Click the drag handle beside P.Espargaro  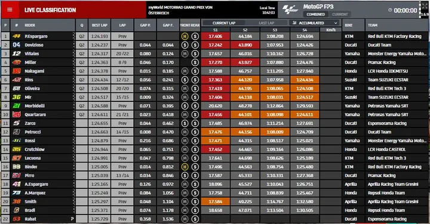click(73, 36)
